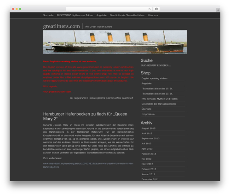Go to Über uns in top navigation

[x=153, y=15]
